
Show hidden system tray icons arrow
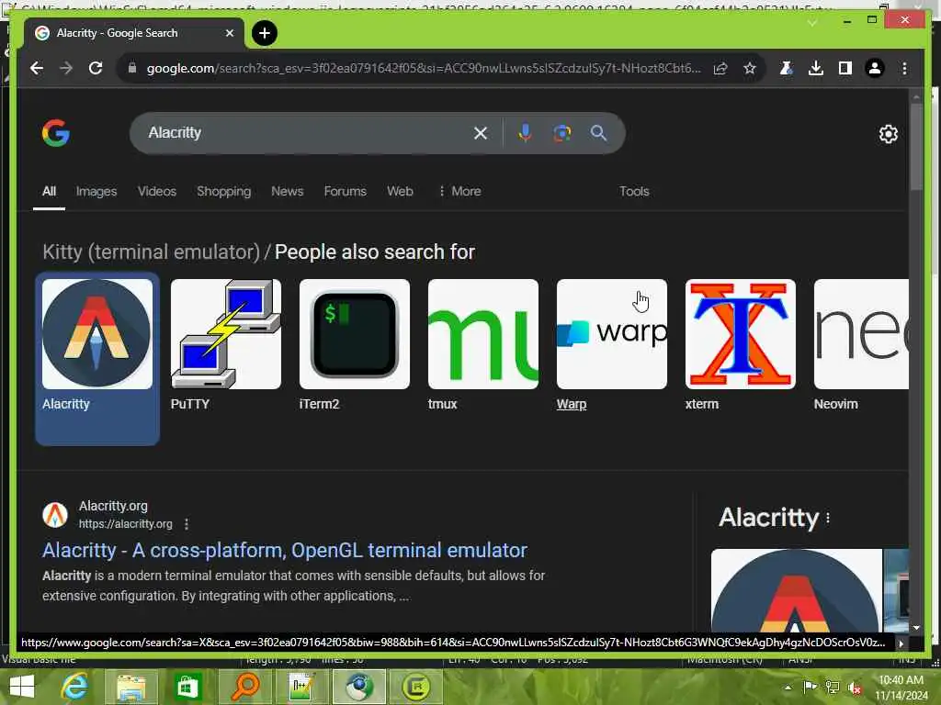click(788, 688)
